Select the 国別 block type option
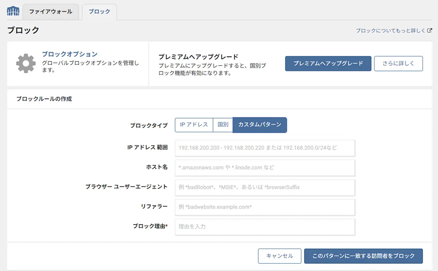This screenshot has width=438, height=271. click(223, 124)
